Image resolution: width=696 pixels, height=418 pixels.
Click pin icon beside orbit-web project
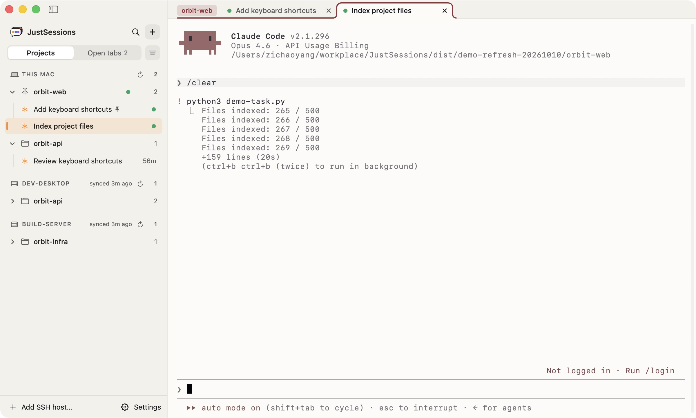pos(25,92)
